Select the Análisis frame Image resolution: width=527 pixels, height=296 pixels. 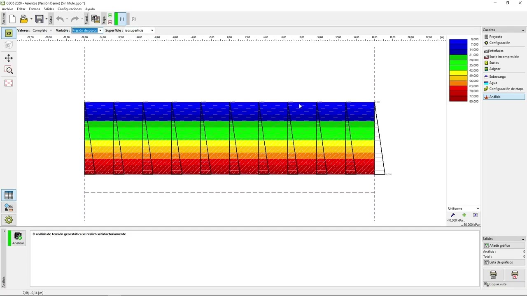[504, 97]
